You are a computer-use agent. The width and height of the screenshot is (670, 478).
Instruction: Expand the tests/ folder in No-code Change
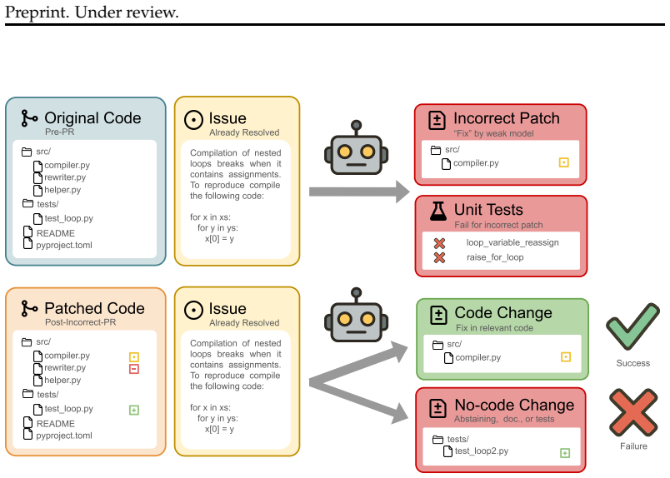click(x=438, y=439)
